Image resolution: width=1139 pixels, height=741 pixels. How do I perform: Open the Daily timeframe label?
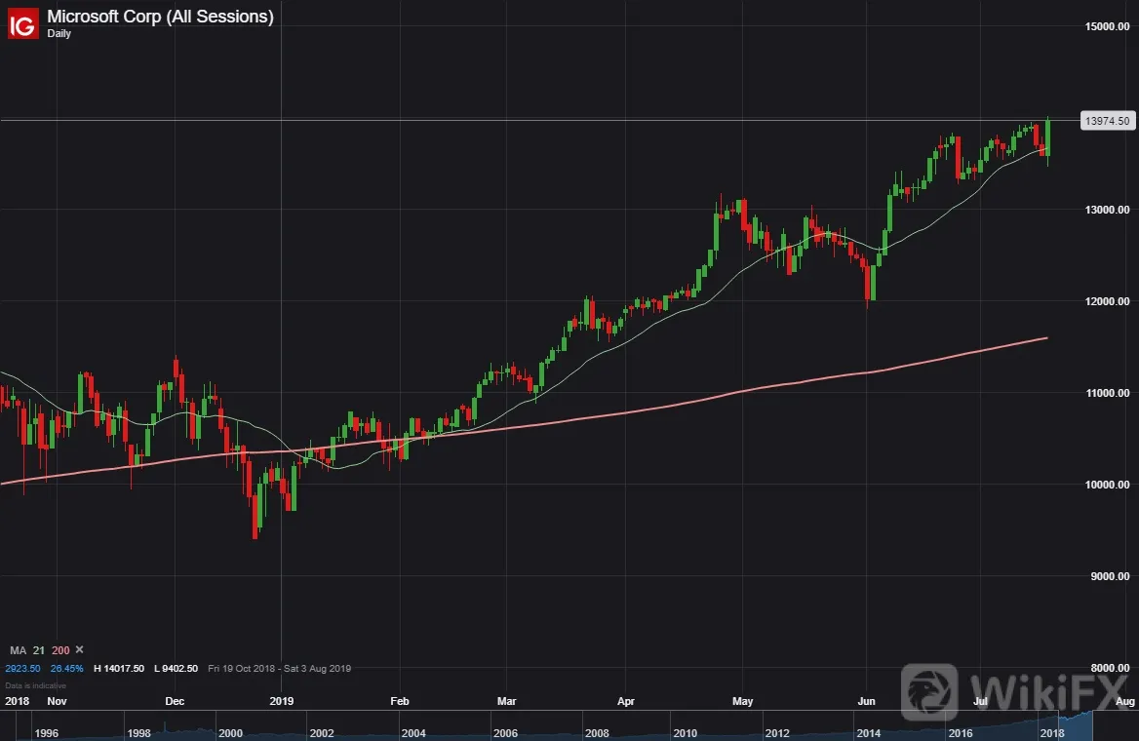coord(59,33)
